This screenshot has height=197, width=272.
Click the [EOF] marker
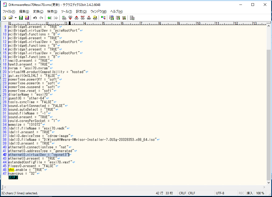click(13, 177)
